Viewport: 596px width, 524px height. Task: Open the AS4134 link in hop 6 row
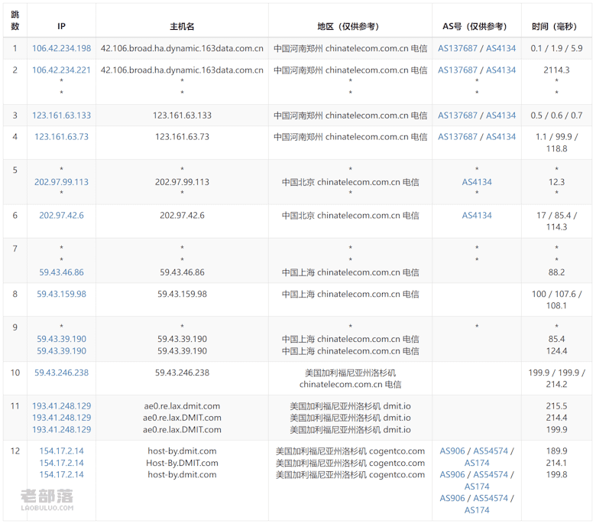[x=477, y=216]
